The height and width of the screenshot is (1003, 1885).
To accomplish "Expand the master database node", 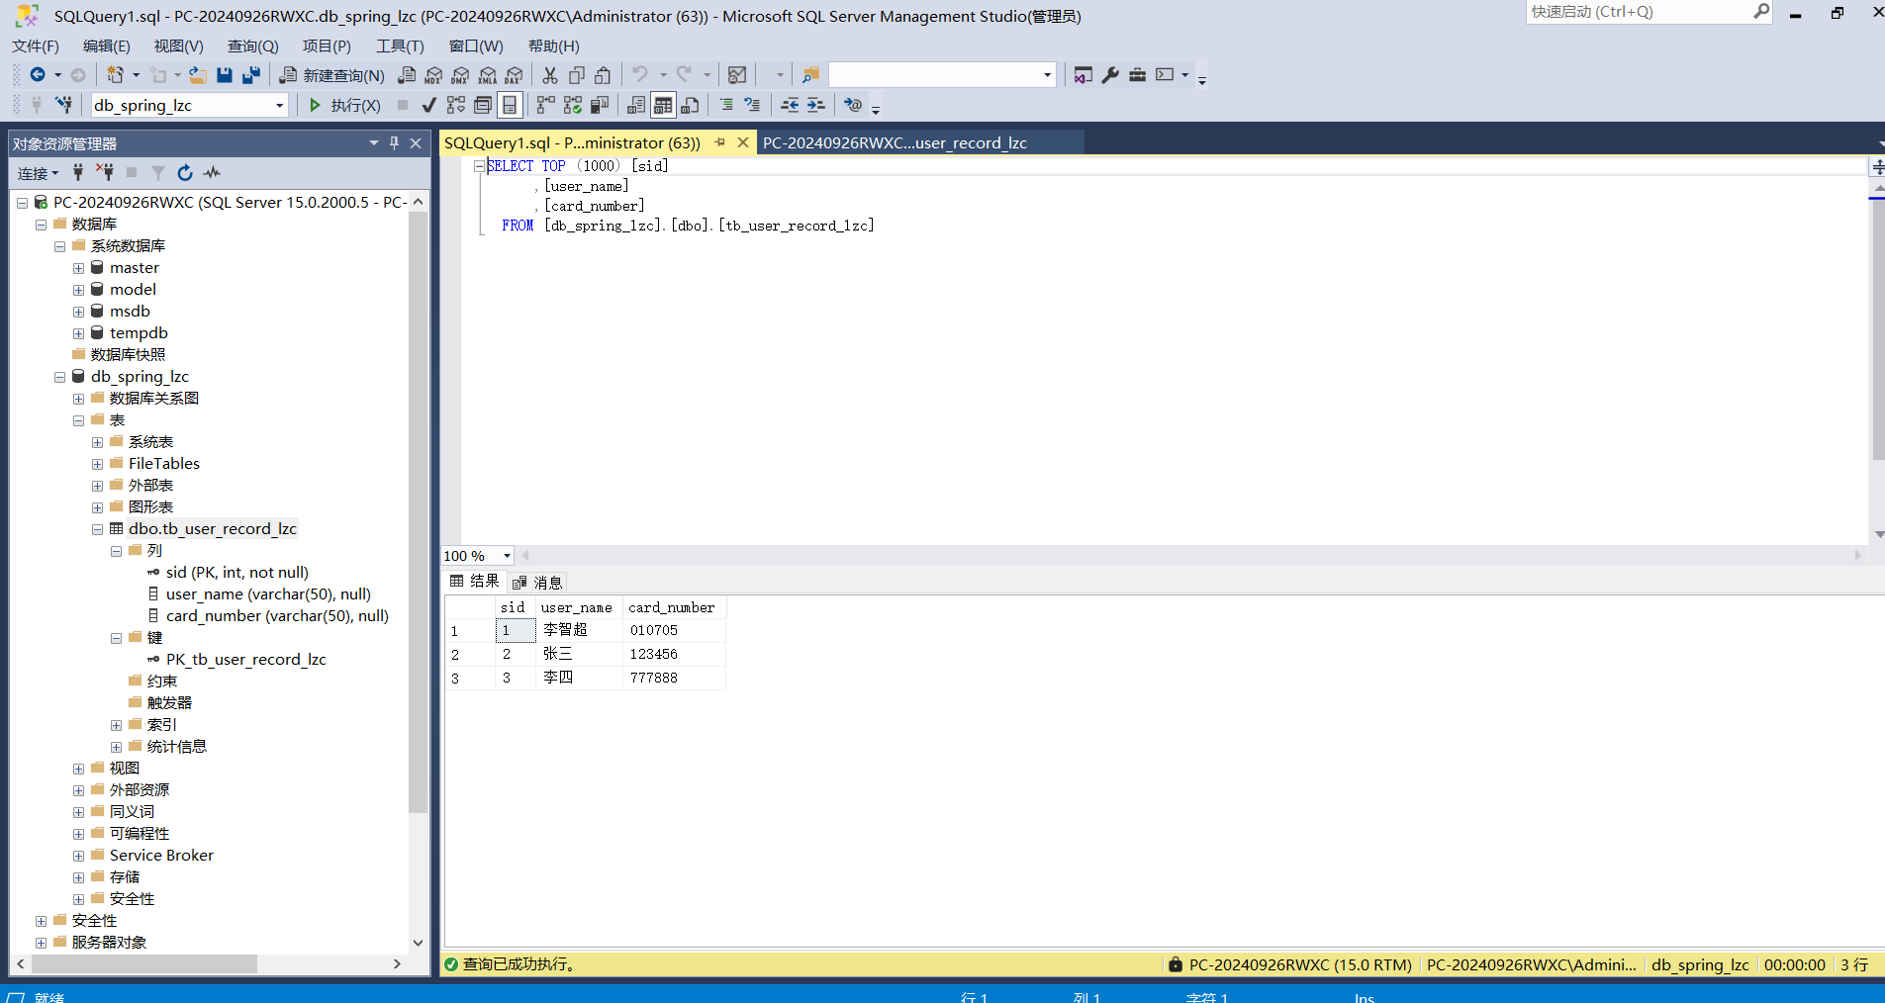I will (x=78, y=268).
